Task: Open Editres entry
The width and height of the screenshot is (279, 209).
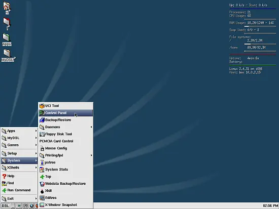Action: pyautogui.click(x=65, y=198)
